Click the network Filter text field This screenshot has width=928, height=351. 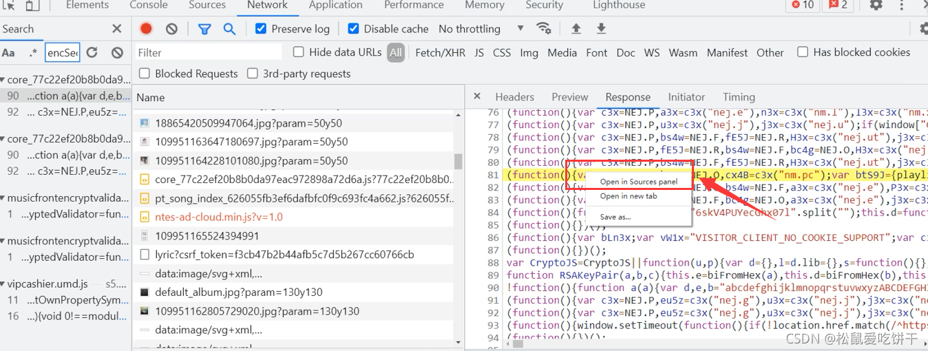click(208, 52)
